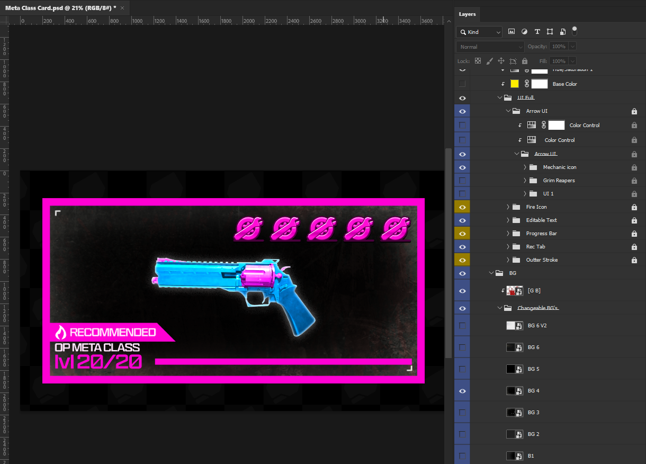Click the Base Color layer mask thumbnail
The image size is (646, 464).
tap(540, 84)
